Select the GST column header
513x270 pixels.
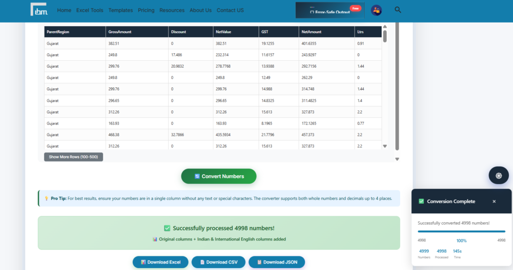pyautogui.click(x=279, y=32)
